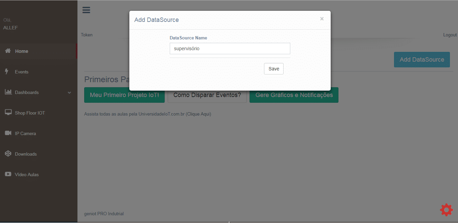Select Events in the sidebar menu

[22, 72]
